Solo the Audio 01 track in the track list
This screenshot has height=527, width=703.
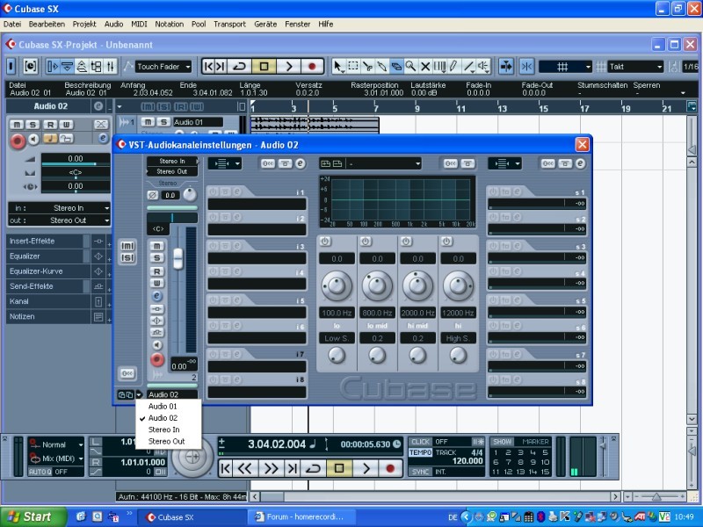coord(163,122)
